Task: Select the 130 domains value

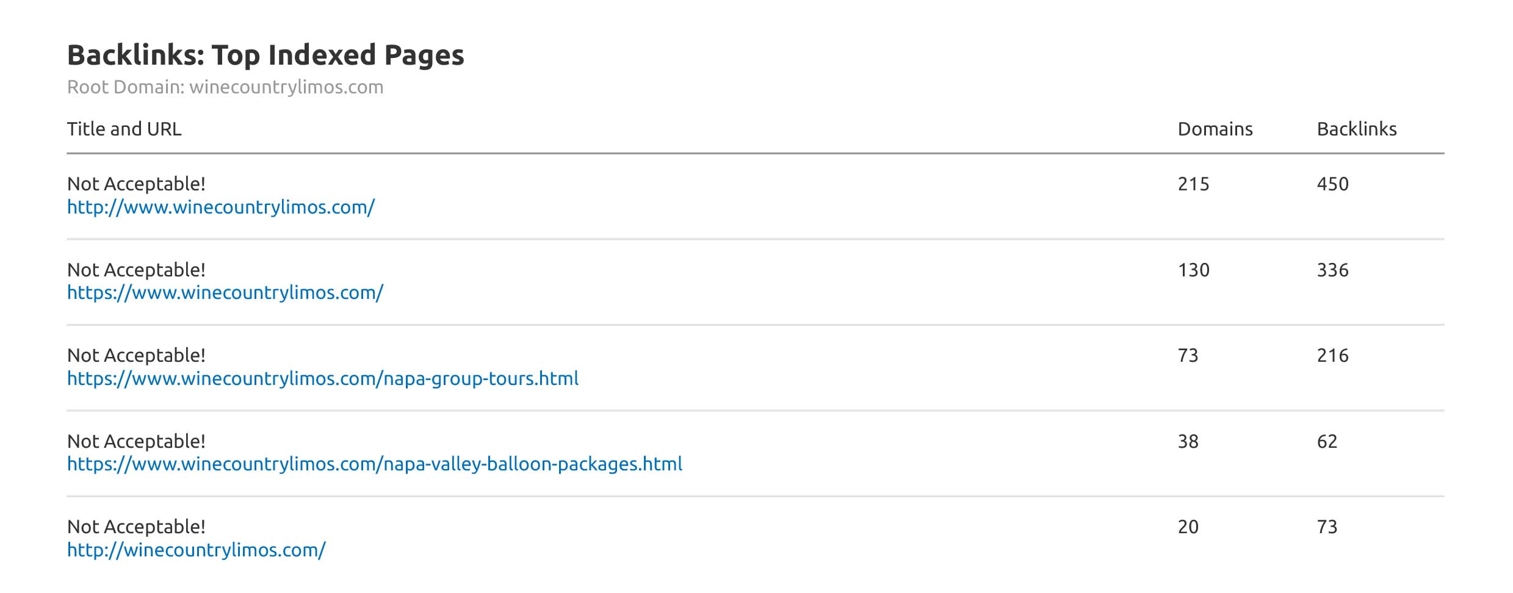Action: click(1193, 270)
